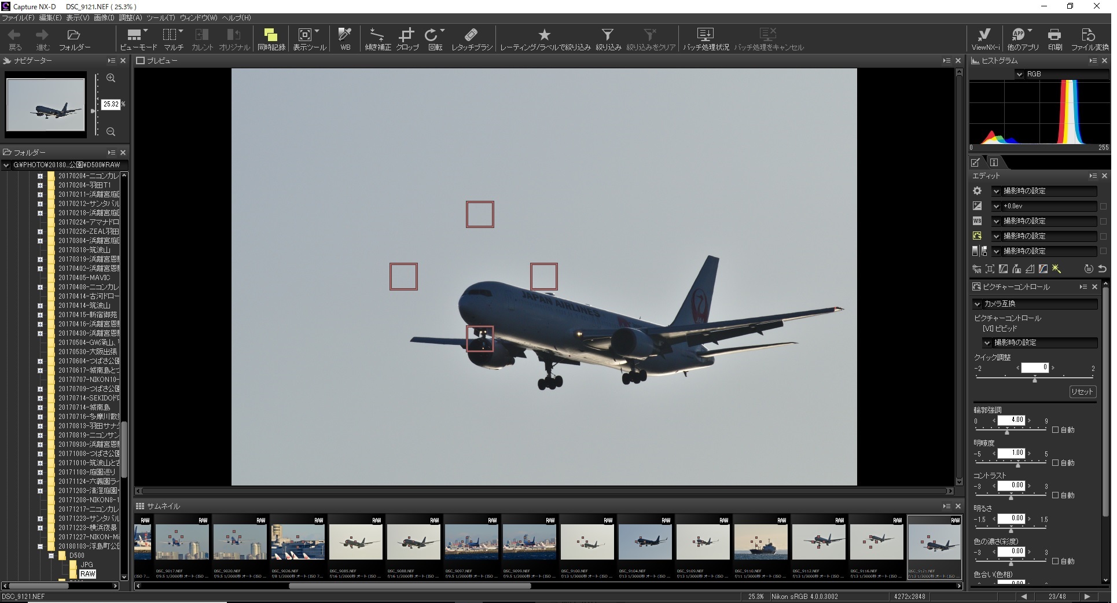The height and width of the screenshot is (603, 1117).
Task: Open the ファイル(F) menu
Action: [18, 18]
